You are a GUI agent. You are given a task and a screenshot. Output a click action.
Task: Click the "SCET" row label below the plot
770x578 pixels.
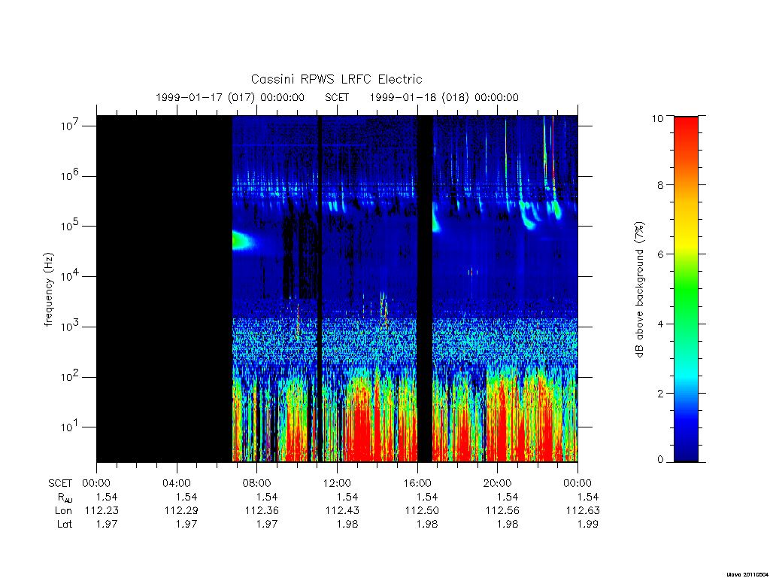click(x=60, y=483)
